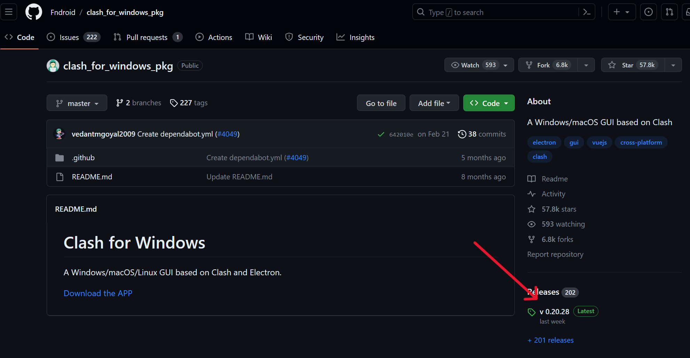Click the plus create-new button
Image resolution: width=690 pixels, height=358 pixels.
(622, 12)
